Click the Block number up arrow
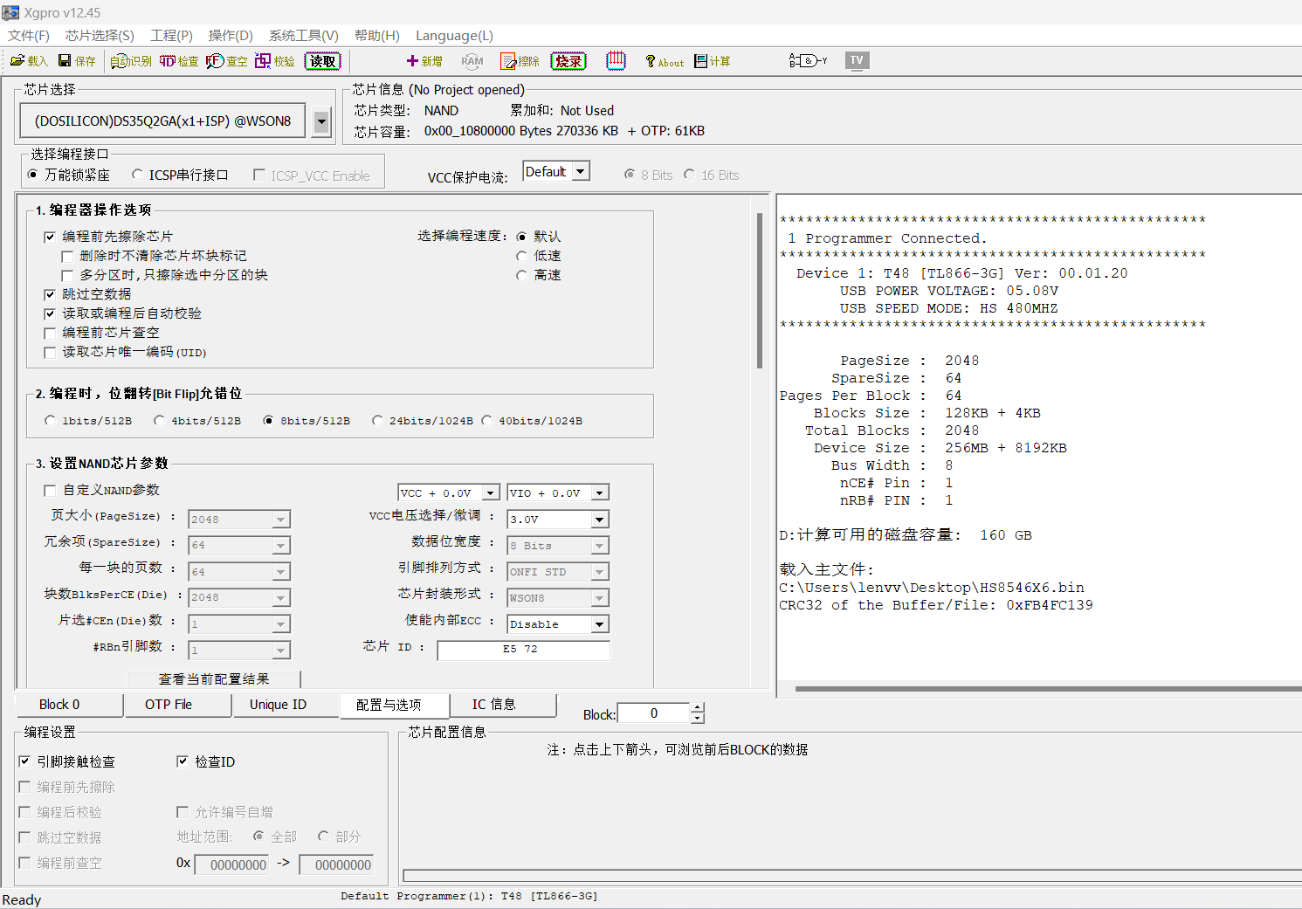 (x=697, y=708)
